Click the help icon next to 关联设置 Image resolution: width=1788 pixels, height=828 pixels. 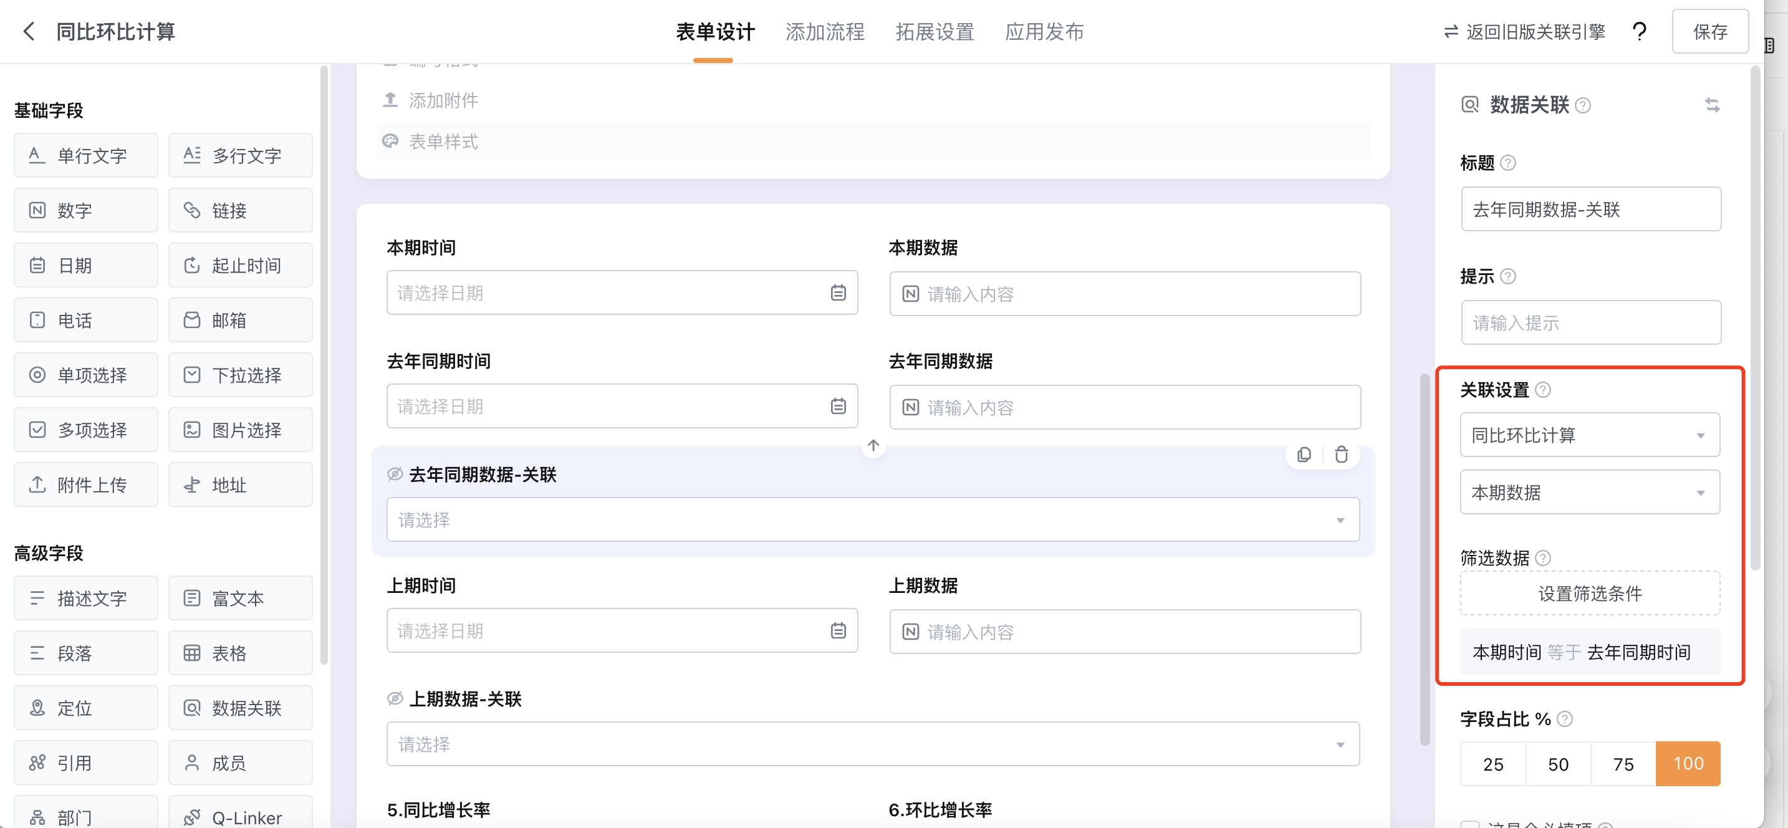pos(1542,390)
